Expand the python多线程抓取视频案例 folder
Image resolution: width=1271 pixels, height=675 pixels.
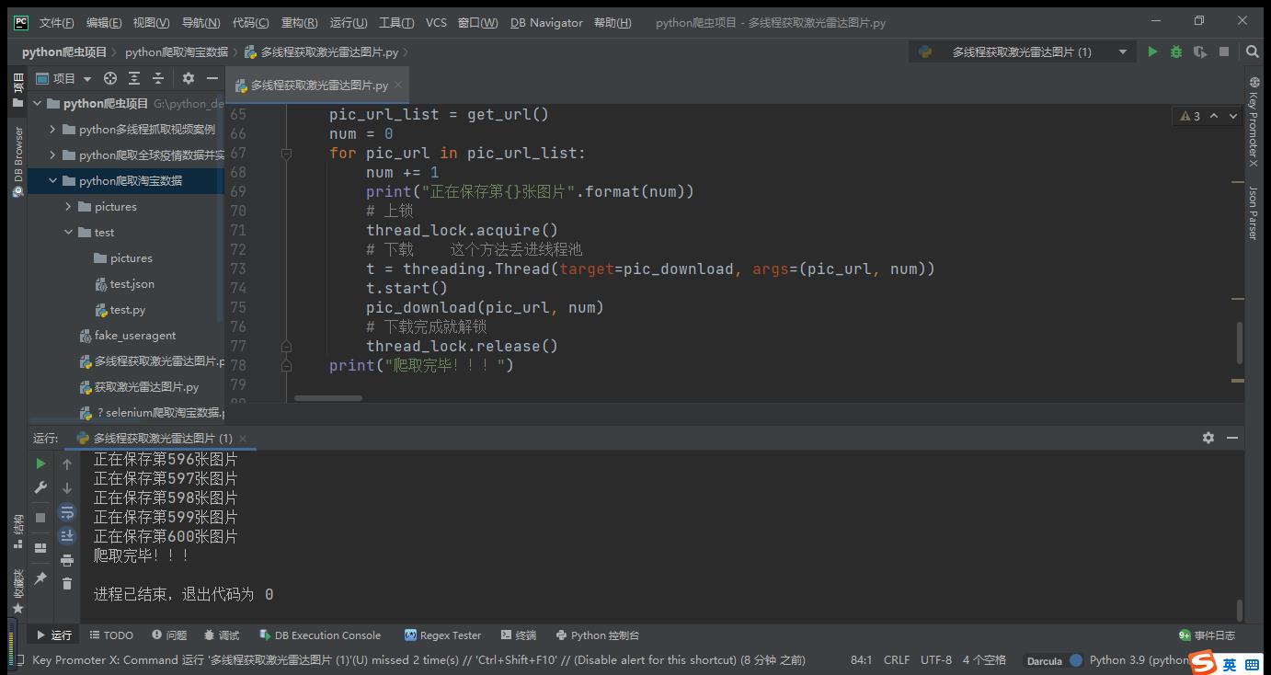point(52,130)
